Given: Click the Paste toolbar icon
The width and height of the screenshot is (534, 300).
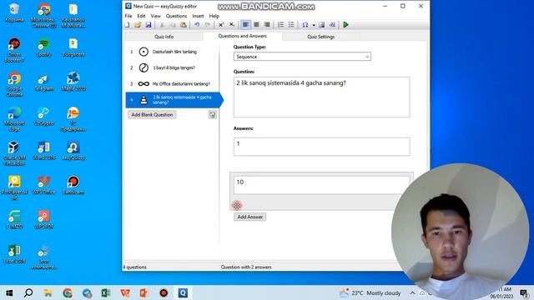Looking at the screenshot, I should (184, 25).
